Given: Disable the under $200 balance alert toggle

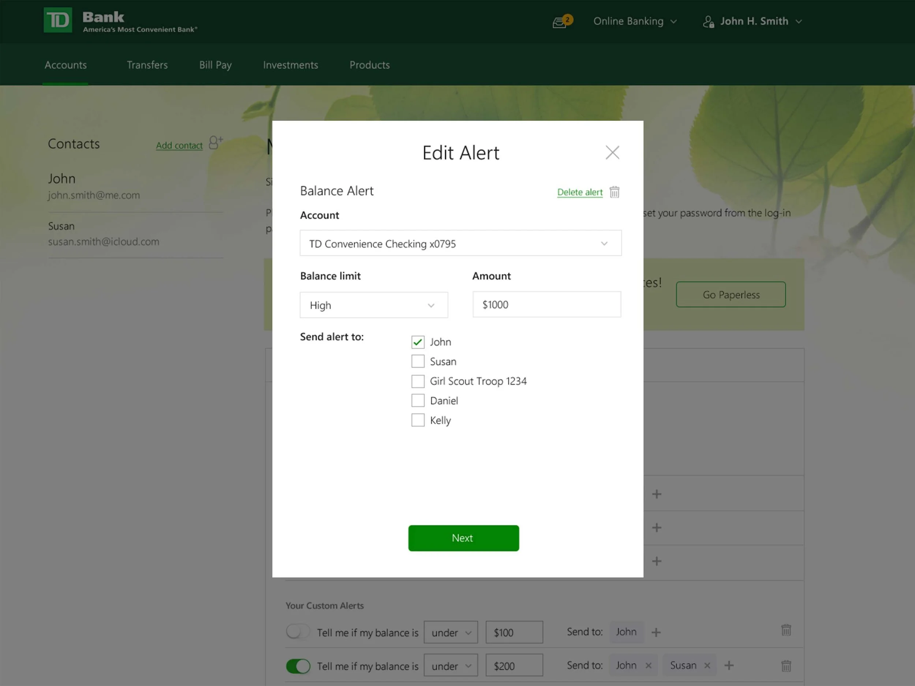Looking at the screenshot, I should click(x=298, y=666).
